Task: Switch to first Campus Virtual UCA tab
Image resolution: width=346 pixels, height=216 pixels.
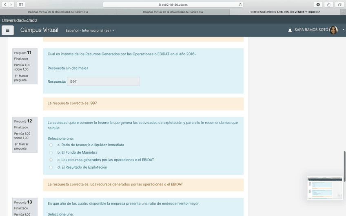Action: click(x=58, y=12)
